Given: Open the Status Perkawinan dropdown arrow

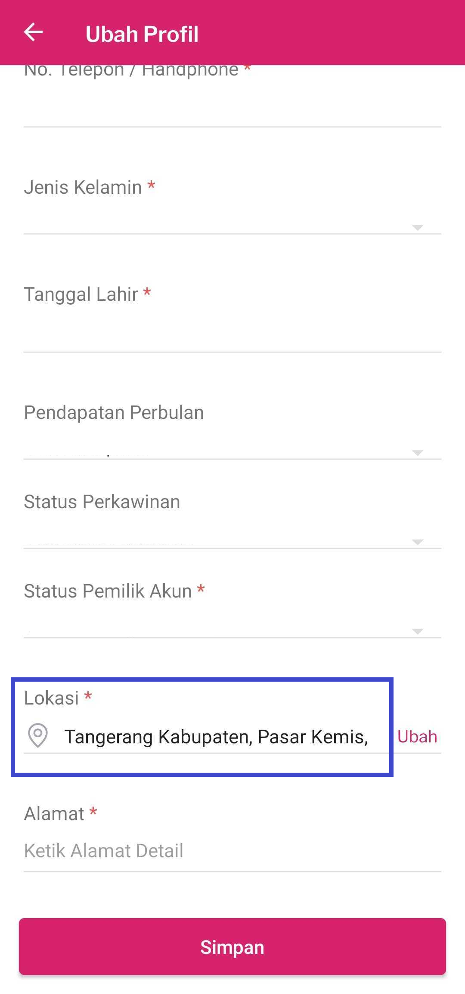Looking at the screenshot, I should tap(417, 542).
